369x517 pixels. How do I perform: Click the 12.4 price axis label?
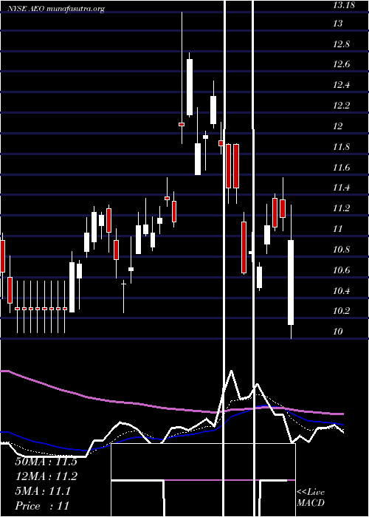341,85
